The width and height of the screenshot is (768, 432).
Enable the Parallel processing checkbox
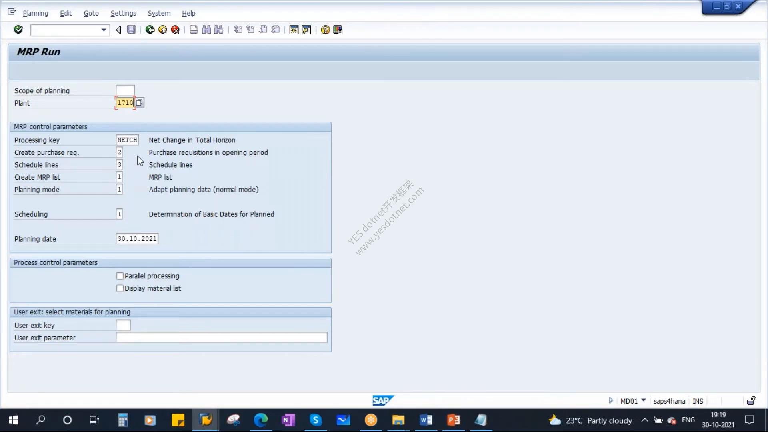coord(120,276)
